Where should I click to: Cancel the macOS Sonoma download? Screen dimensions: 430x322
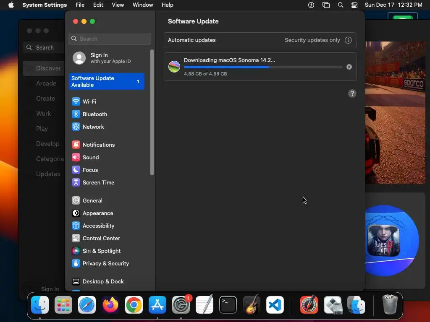(x=349, y=67)
